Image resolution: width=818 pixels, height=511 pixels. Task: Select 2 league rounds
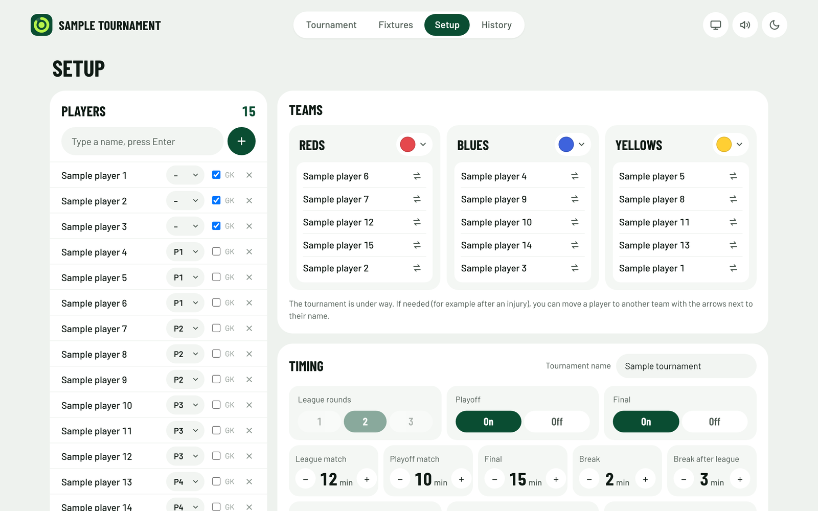pos(365,422)
